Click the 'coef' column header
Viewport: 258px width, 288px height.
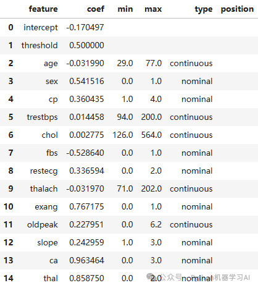[x=96, y=9]
